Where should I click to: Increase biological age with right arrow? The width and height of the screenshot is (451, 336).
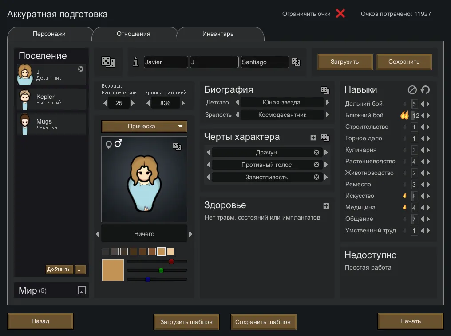tap(133, 103)
